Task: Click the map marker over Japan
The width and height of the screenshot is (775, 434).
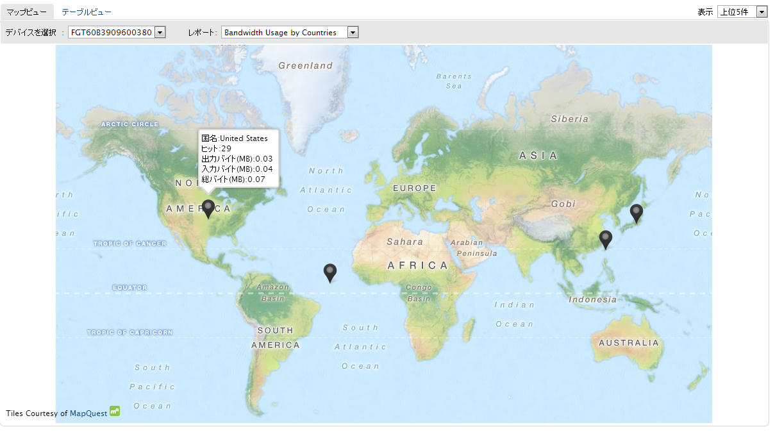Action: (x=636, y=213)
